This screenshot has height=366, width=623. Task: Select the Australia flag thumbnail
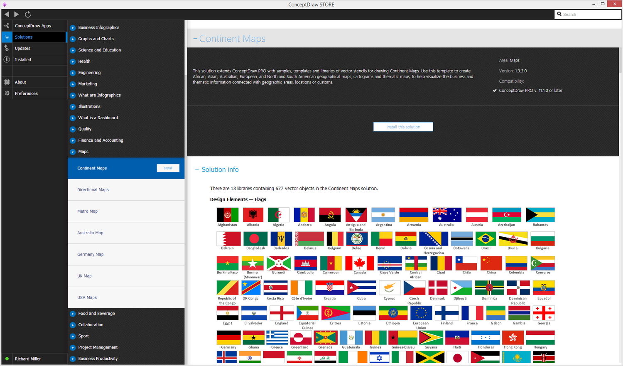click(x=446, y=215)
